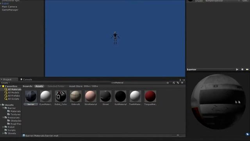Select the Robot folder in Assets

coord(9,127)
